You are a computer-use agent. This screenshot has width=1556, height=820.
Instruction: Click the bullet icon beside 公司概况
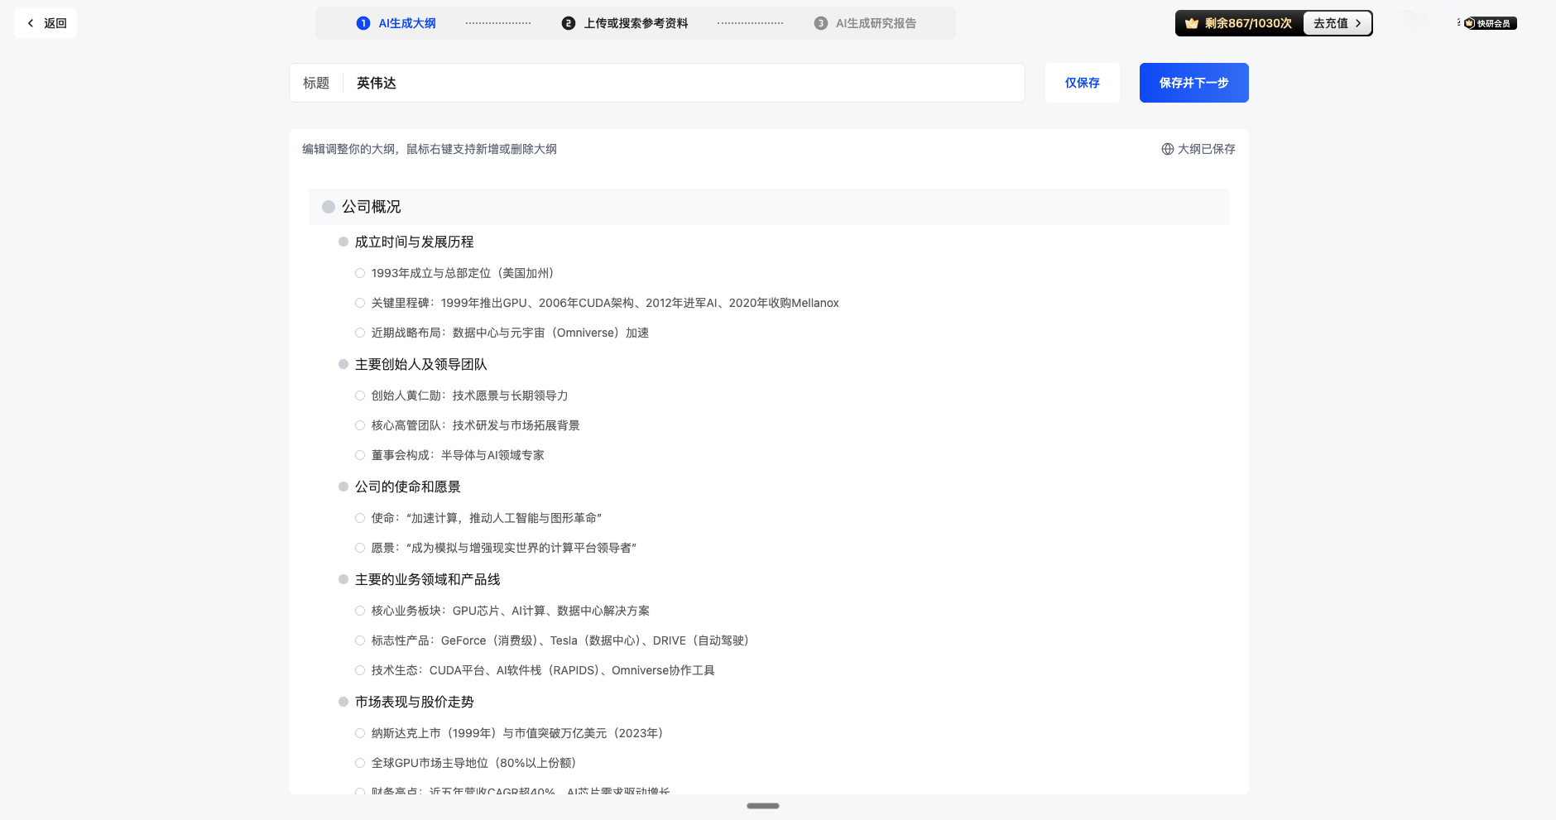pos(328,206)
